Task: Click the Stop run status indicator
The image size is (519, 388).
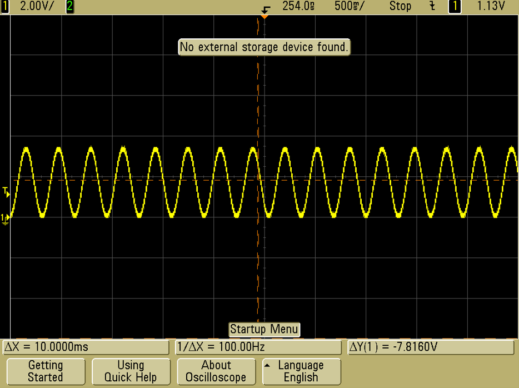Action: pyautogui.click(x=400, y=7)
